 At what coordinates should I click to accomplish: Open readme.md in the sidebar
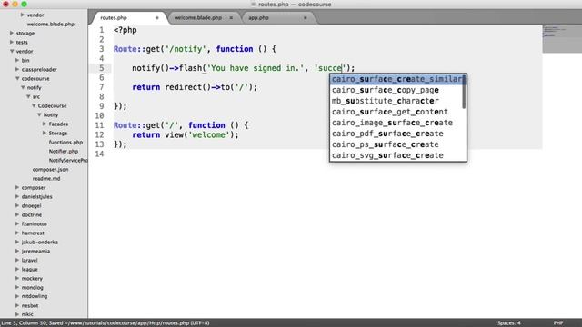coord(46,178)
